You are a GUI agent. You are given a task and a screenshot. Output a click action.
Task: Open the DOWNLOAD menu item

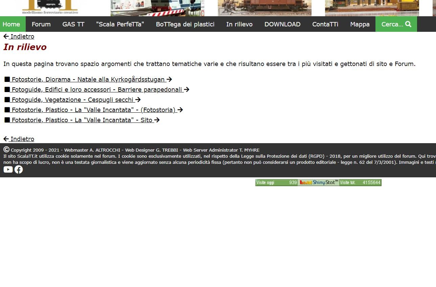tap(282, 24)
